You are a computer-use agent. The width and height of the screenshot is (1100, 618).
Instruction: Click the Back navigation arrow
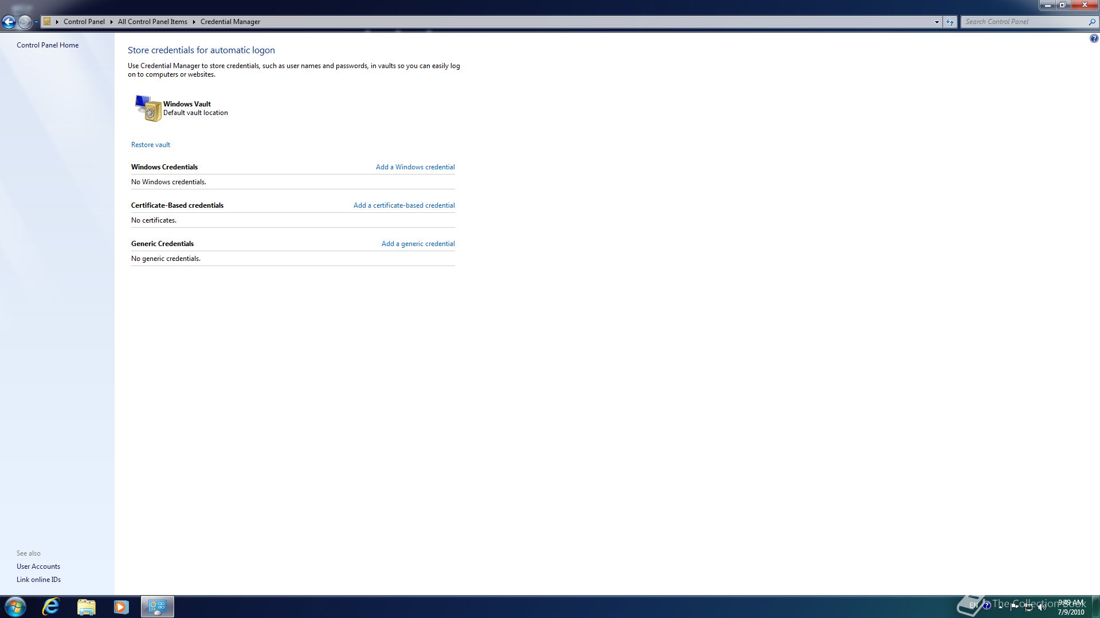tap(9, 22)
